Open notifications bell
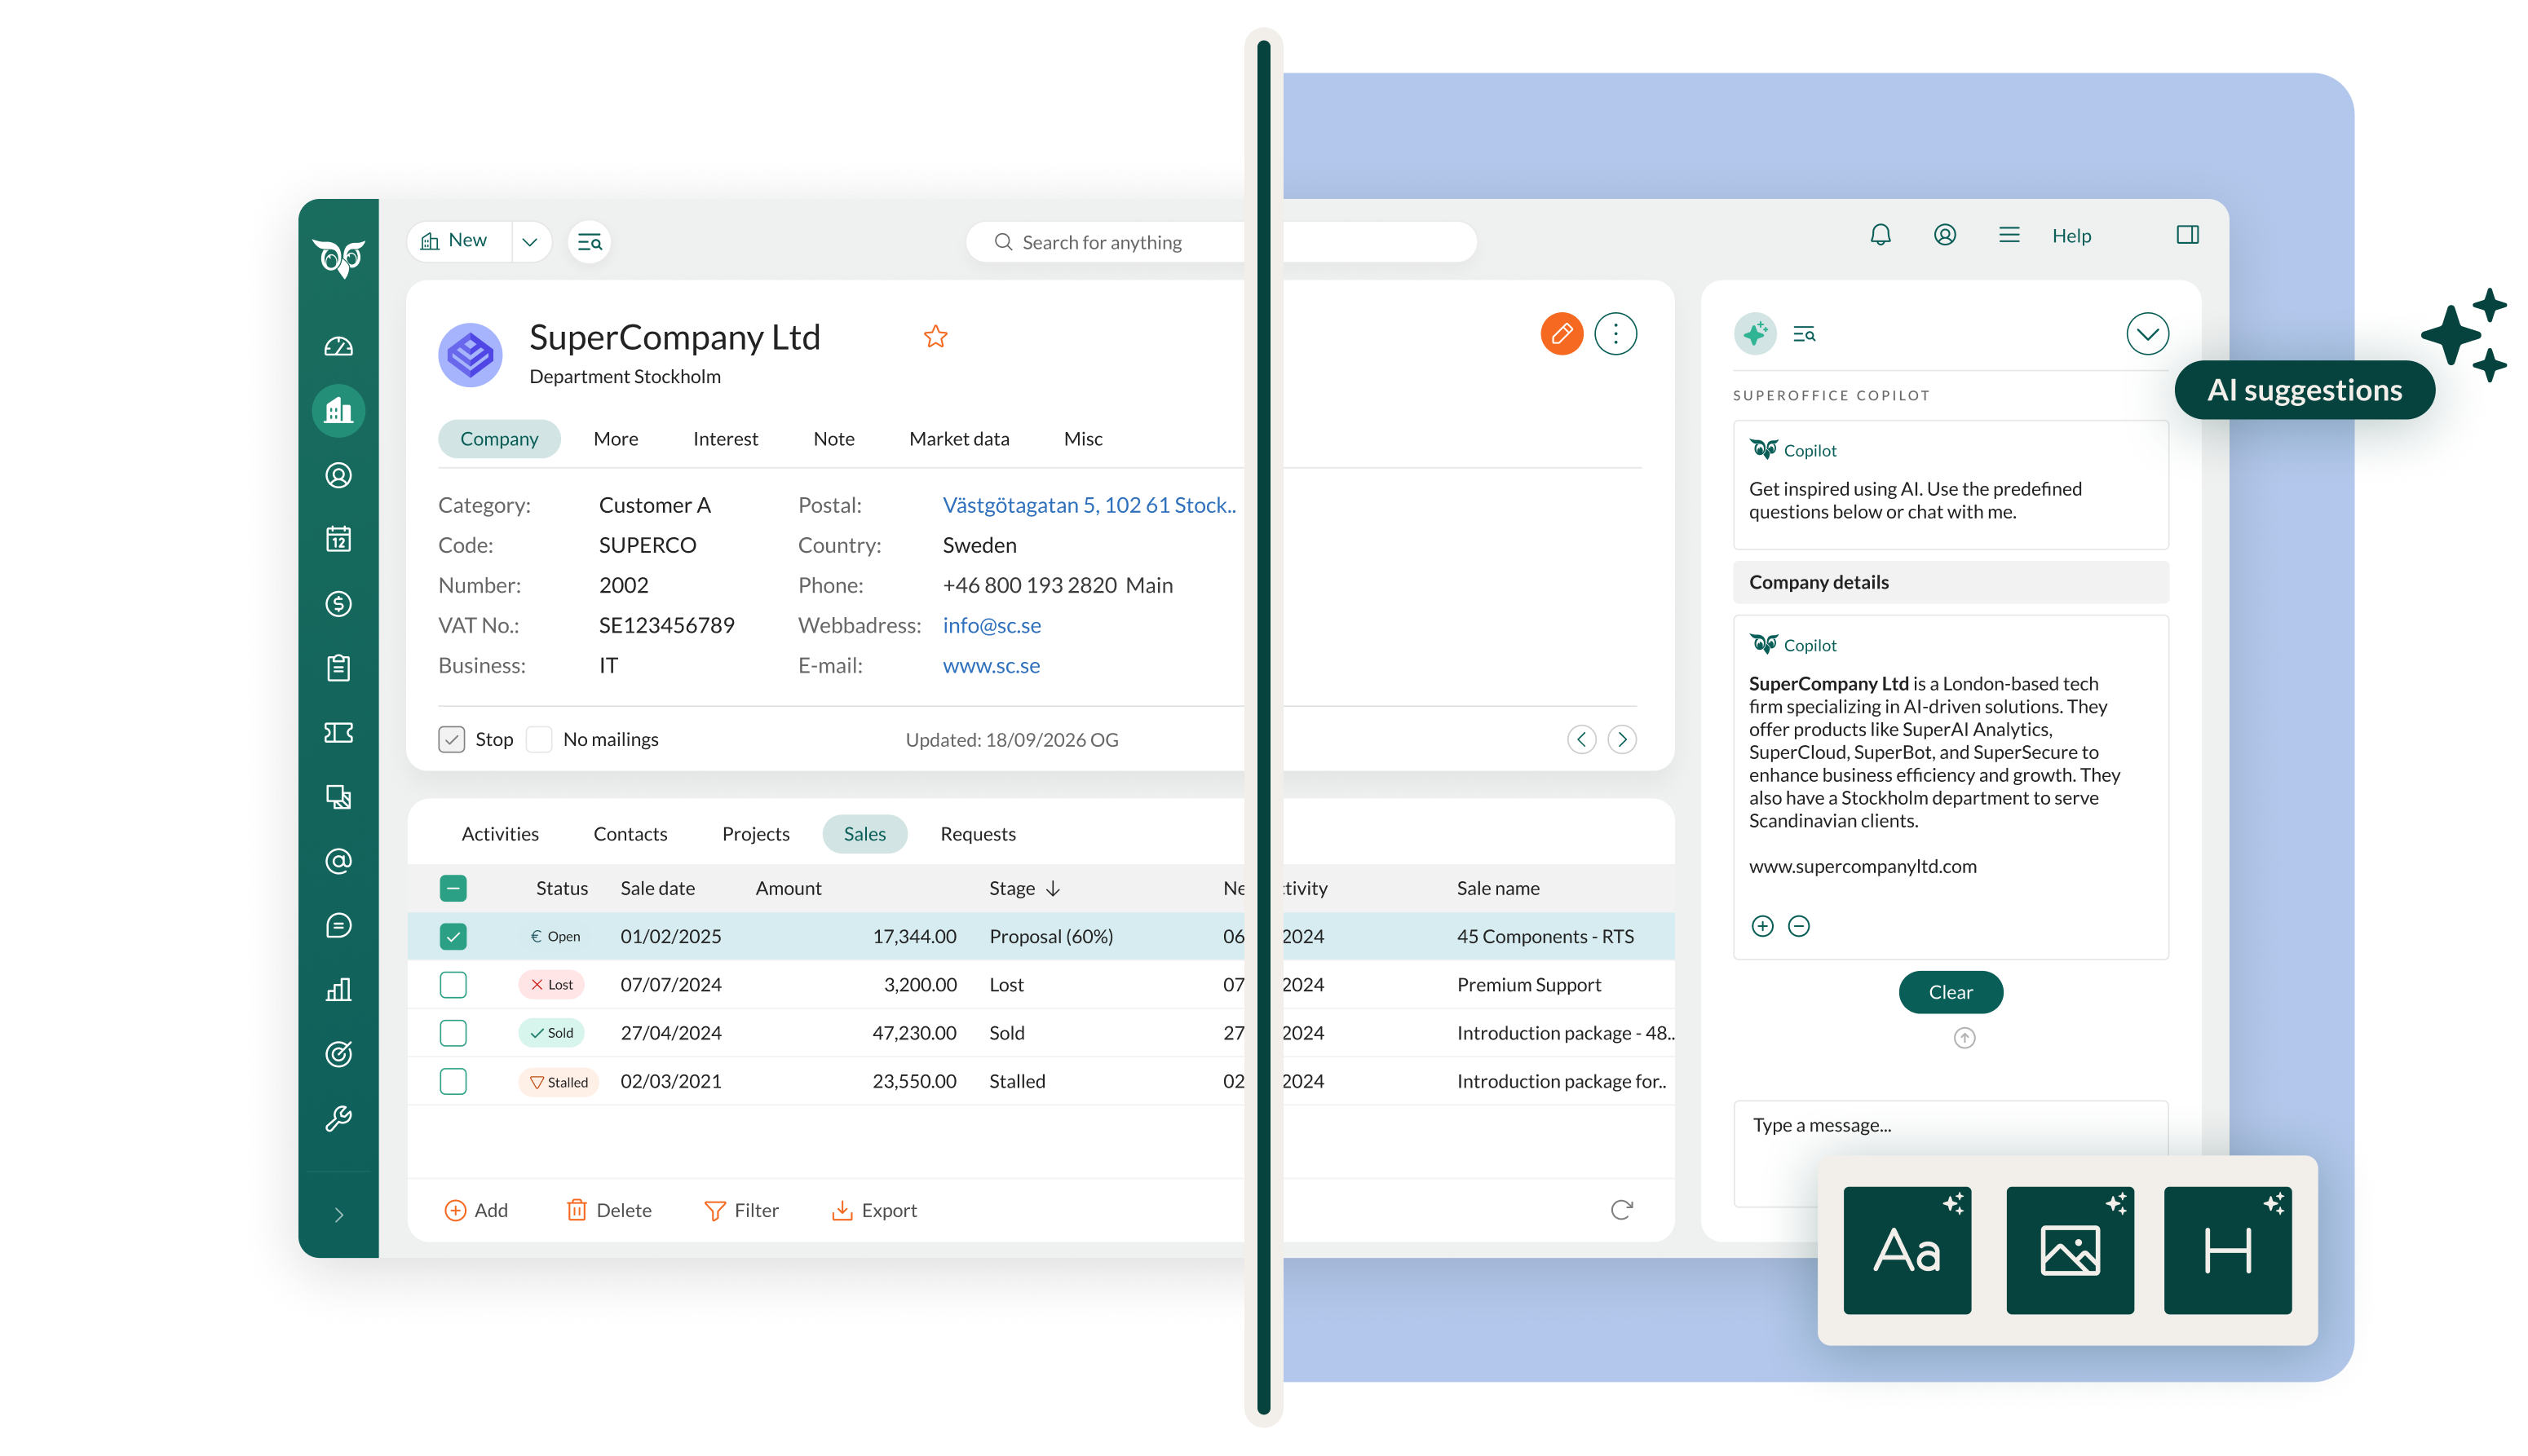Viewport: 2528px width, 1456px height. 1880,235
